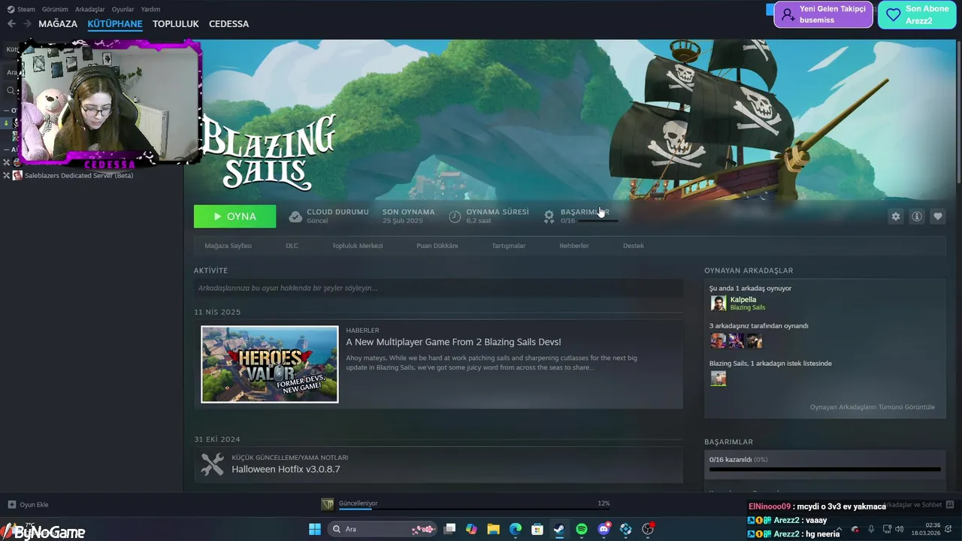Select Saleblazers Dedicated Server (Beta) in library
Viewport: 962px width, 541px height.
click(78, 175)
